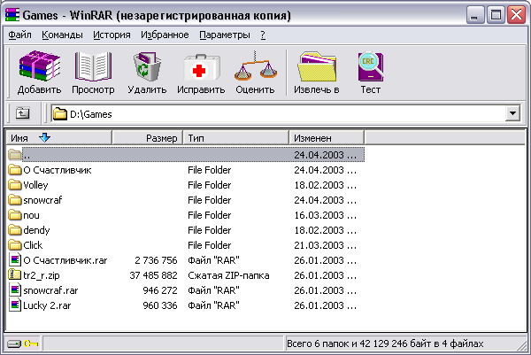Click size 946 272 cell
The width and height of the screenshot is (531, 355).
(160, 290)
